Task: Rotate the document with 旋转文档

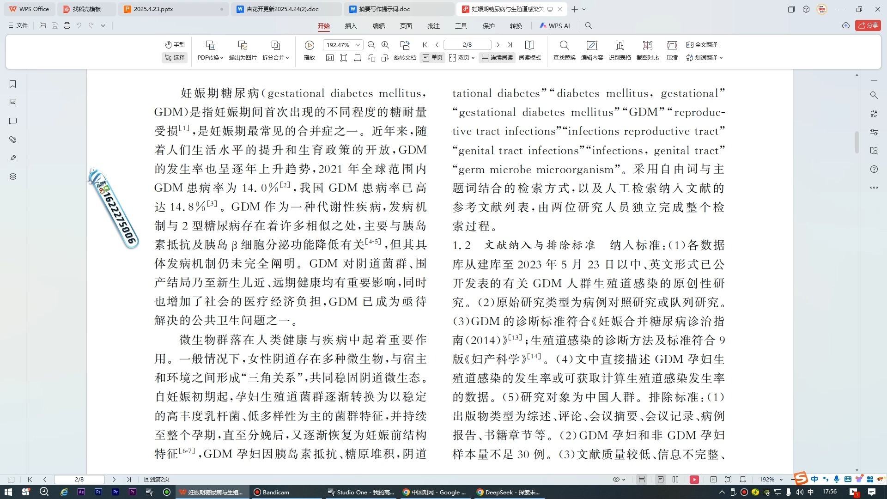Action: 405,58
